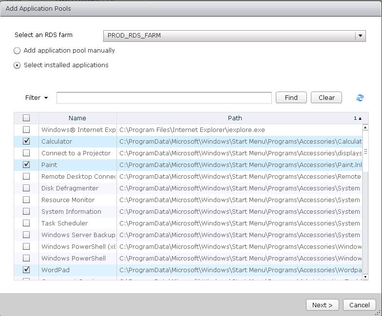
Task: Cancel the Add Application Pools dialog
Action: point(359,305)
